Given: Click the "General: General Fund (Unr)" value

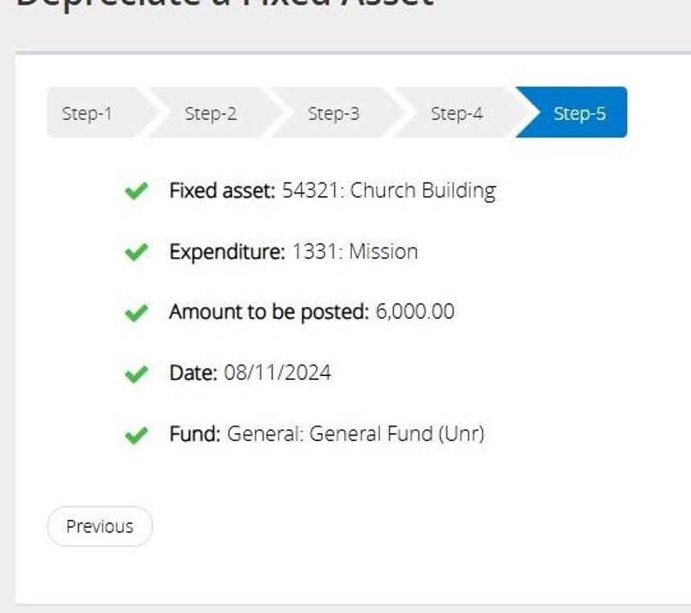Looking at the screenshot, I should click(355, 435).
